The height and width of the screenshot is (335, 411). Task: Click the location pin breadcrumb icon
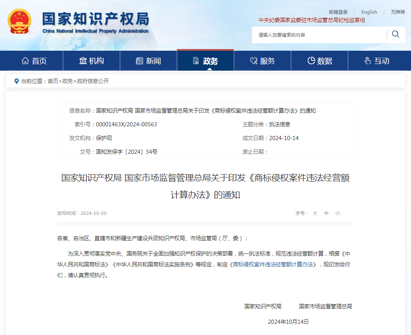(16, 81)
